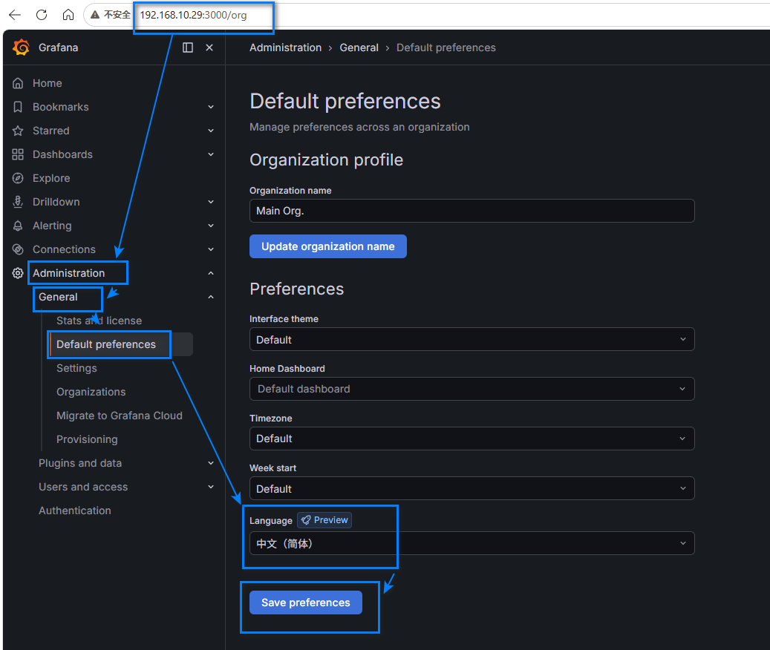Click the Connections icon in sidebar
This screenshot has height=650, width=770.
18,250
